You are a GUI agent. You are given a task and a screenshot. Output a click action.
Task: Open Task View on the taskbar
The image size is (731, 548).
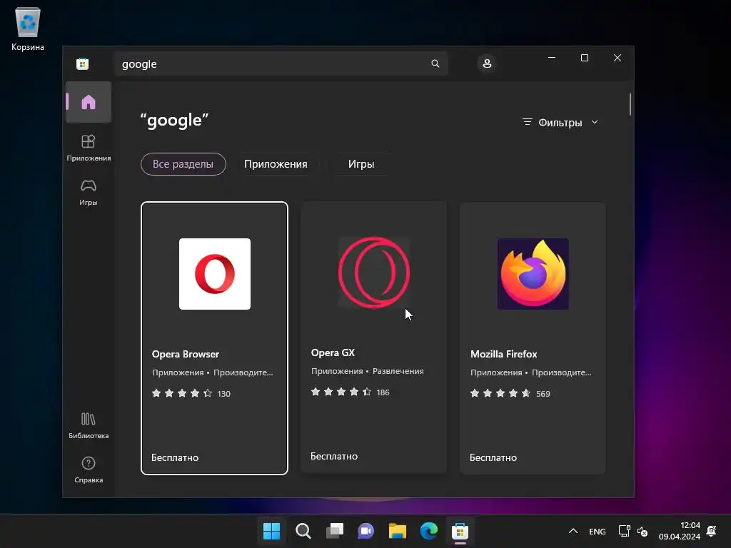point(334,531)
